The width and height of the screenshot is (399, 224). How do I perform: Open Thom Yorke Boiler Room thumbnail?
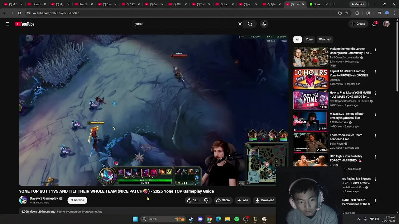click(x=310, y=143)
